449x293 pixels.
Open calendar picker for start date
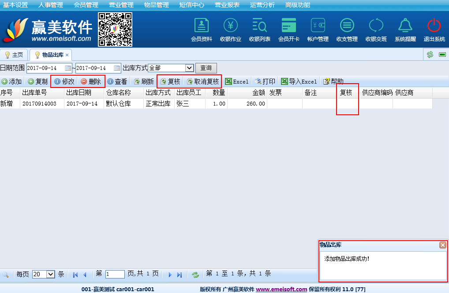68,68
